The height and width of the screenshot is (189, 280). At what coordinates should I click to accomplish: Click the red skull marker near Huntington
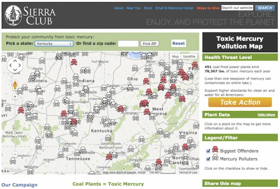(x=121, y=109)
